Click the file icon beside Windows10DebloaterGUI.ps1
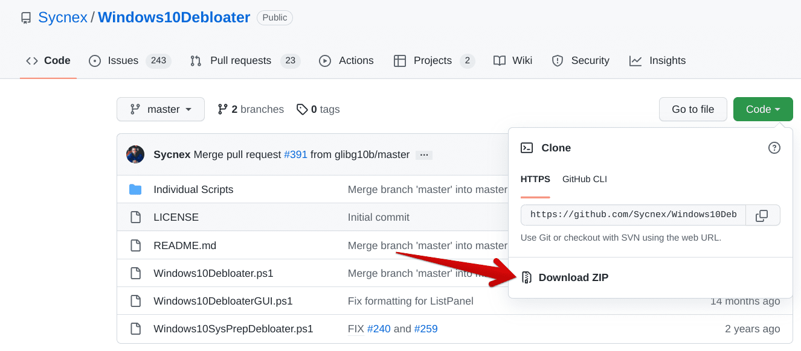This screenshot has width=801, height=351. point(135,301)
